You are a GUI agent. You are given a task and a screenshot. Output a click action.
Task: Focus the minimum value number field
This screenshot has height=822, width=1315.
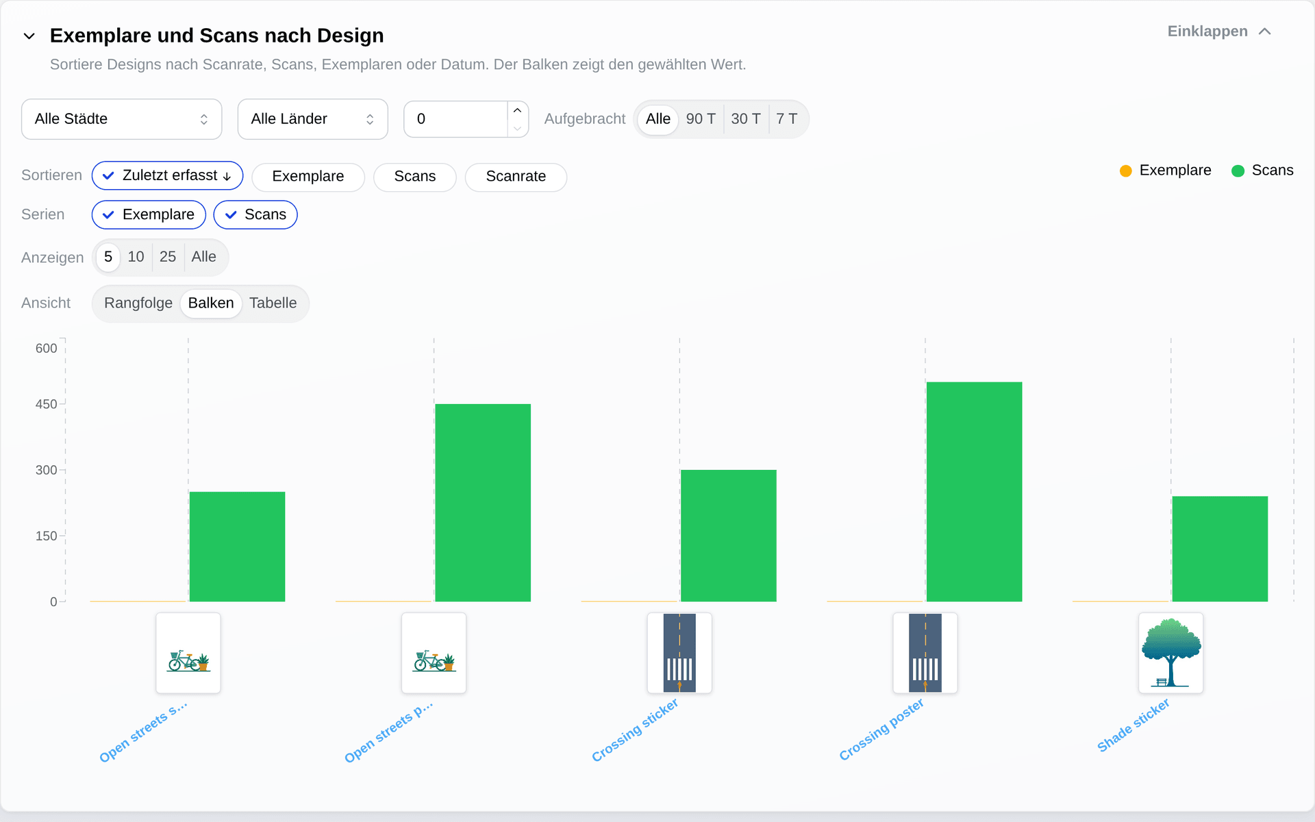(x=456, y=119)
